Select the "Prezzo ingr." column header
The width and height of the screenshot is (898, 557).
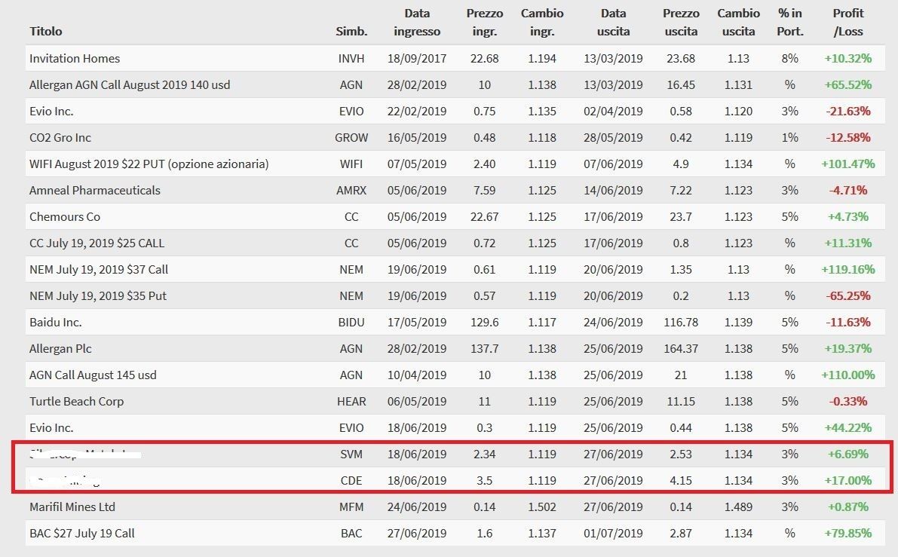pyautogui.click(x=485, y=23)
